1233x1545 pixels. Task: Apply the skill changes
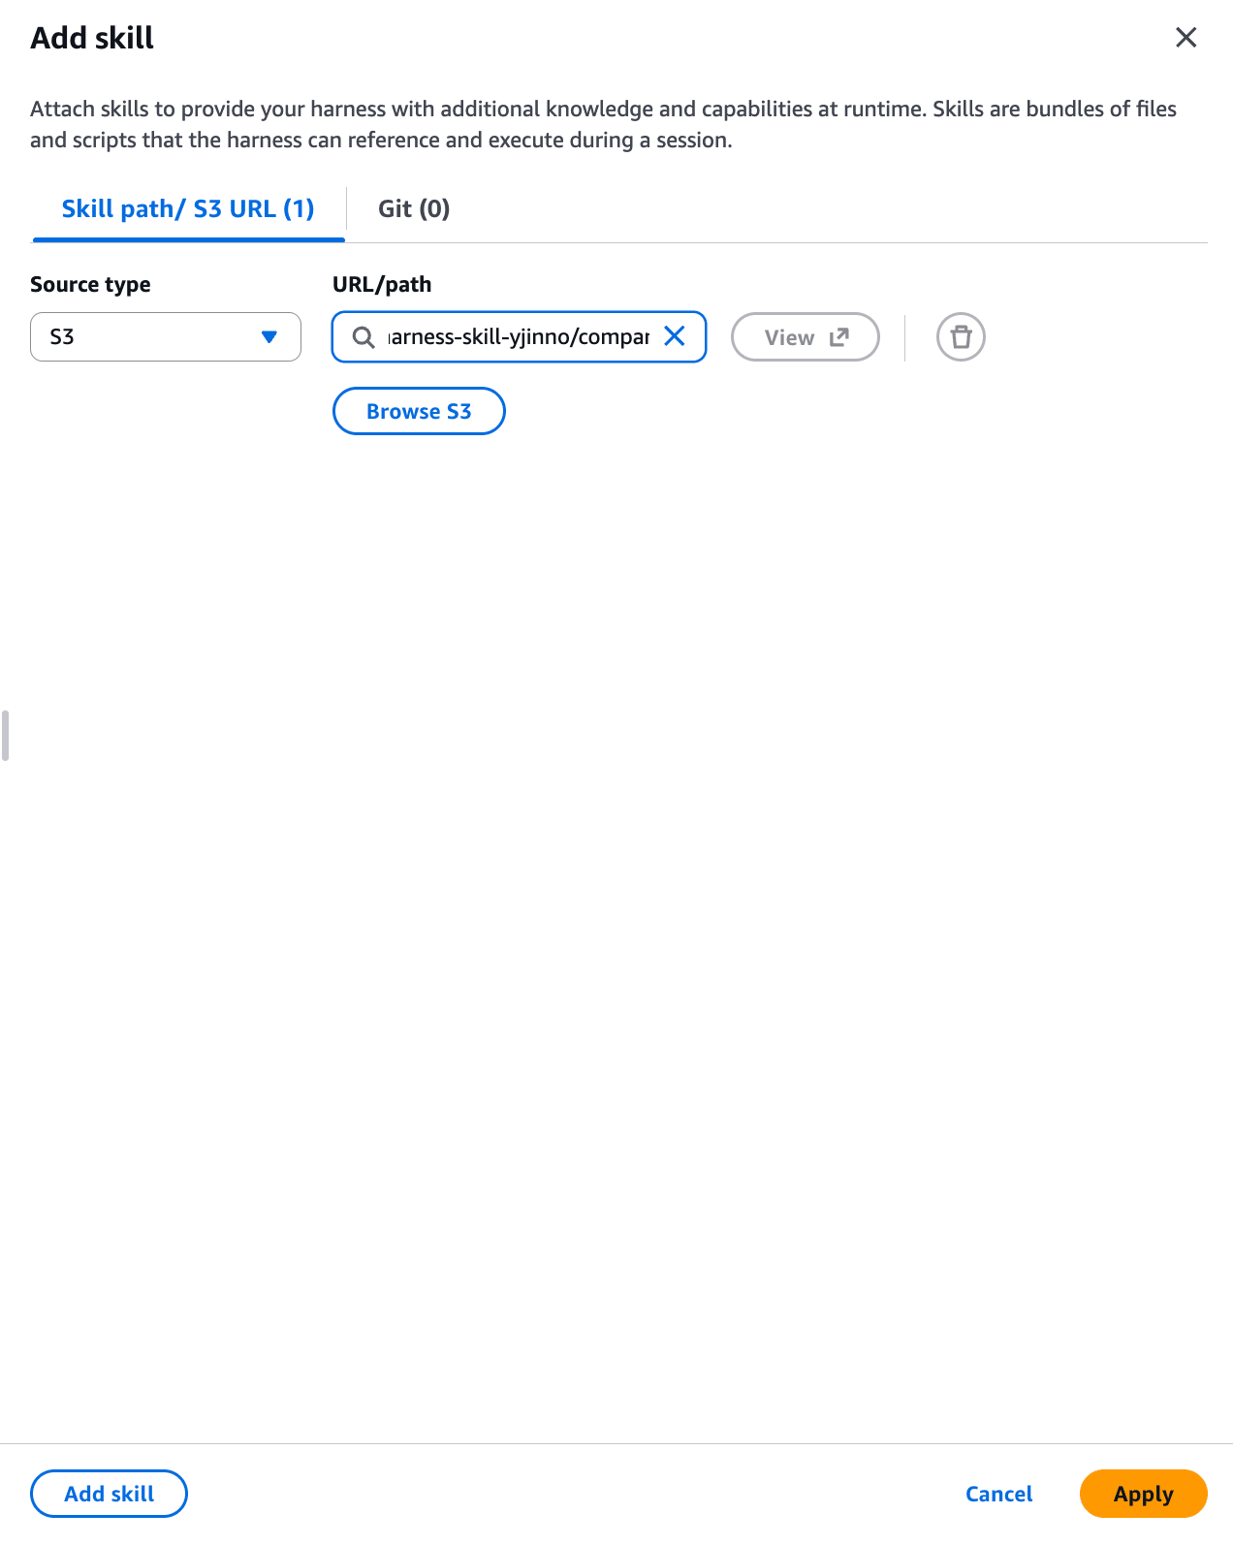pyautogui.click(x=1143, y=1494)
